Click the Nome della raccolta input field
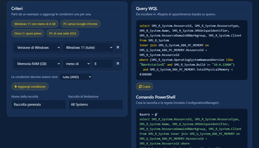The width and height of the screenshot is (259, 148). (x=39, y=105)
